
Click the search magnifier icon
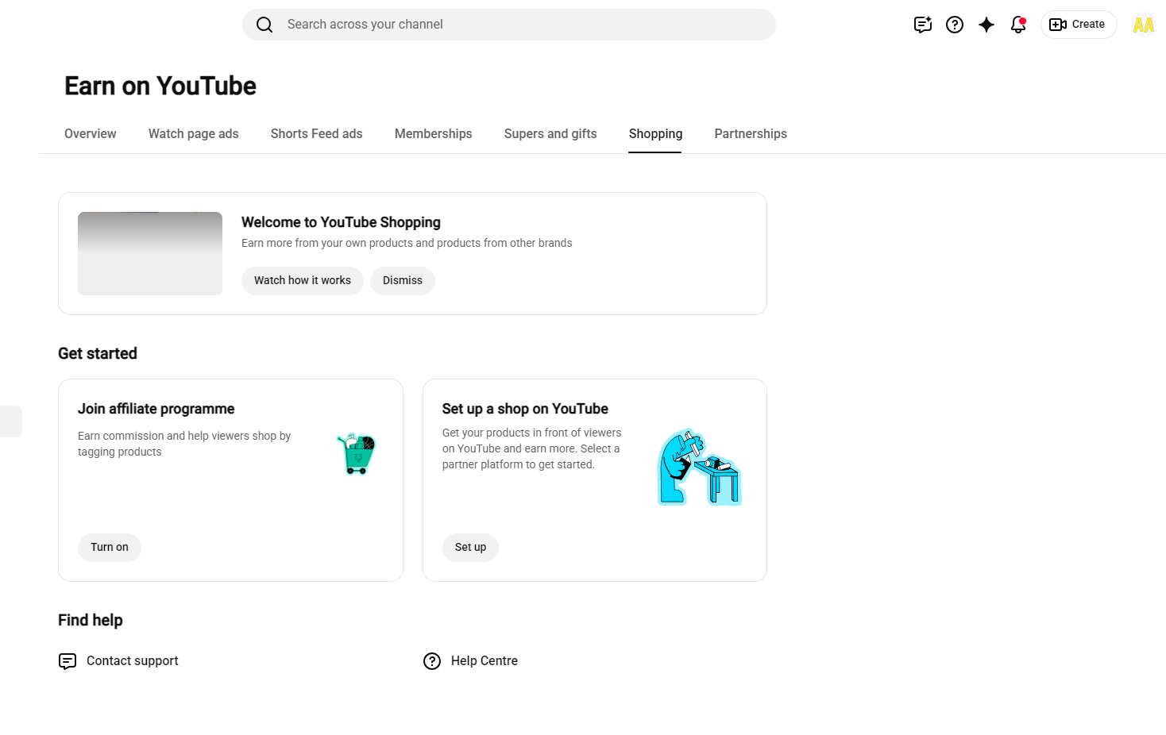pos(264,25)
